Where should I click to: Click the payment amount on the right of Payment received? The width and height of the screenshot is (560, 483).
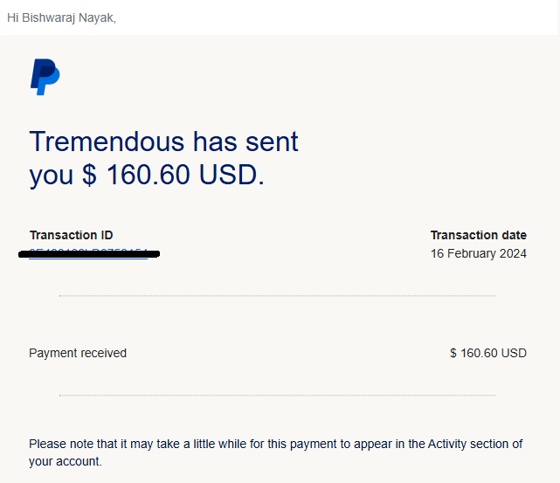click(488, 353)
